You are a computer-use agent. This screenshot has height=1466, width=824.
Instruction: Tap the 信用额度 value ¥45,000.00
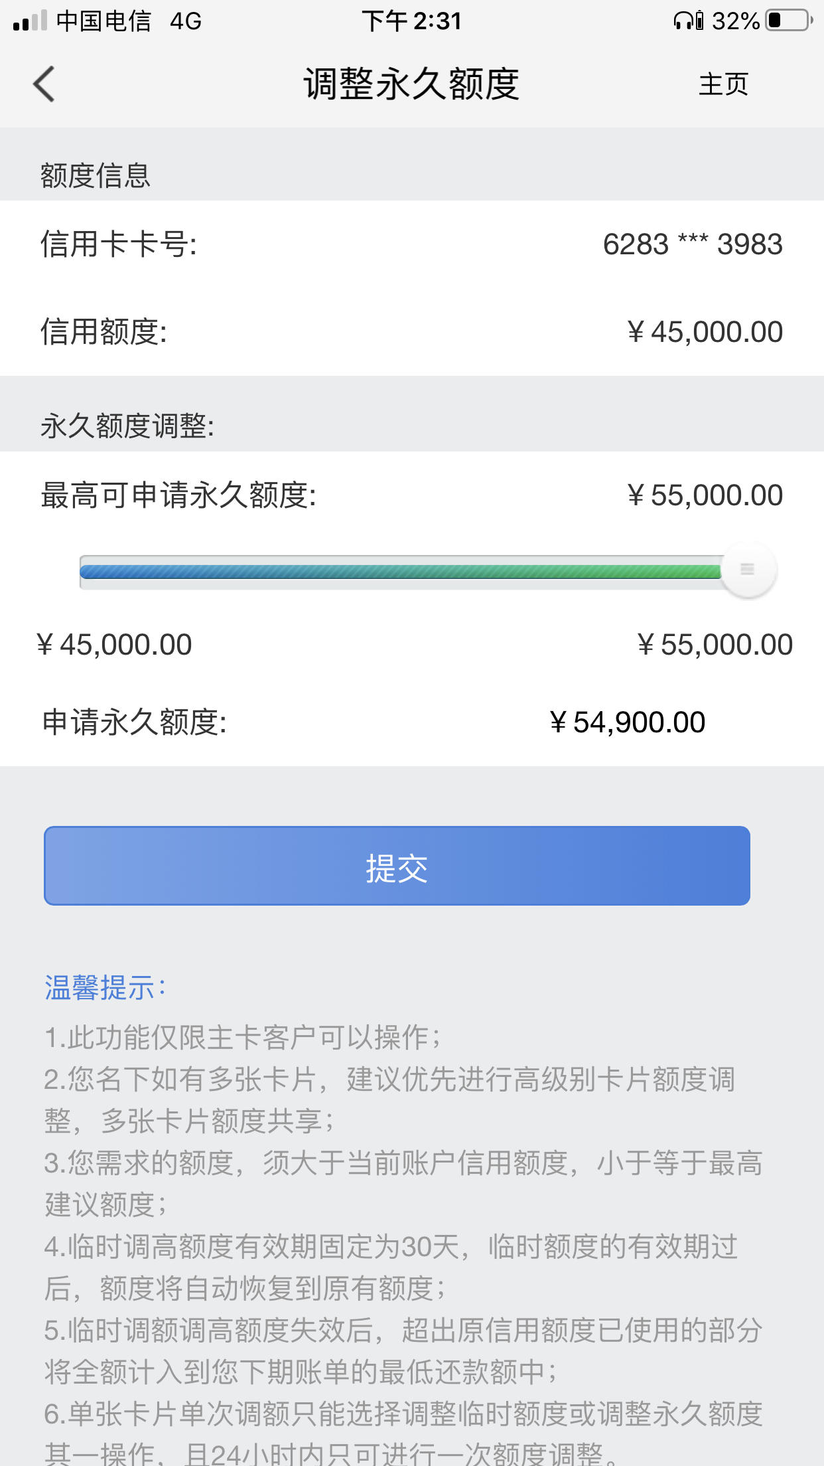click(x=705, y=332)
